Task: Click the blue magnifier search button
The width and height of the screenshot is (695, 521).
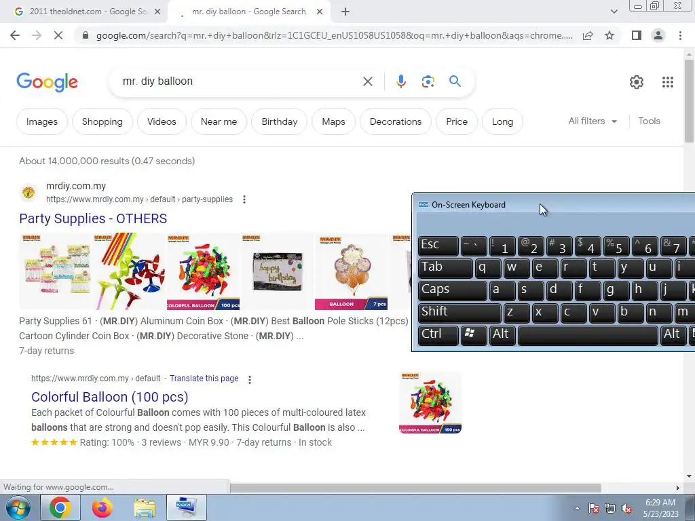Action: coord(455,81)
